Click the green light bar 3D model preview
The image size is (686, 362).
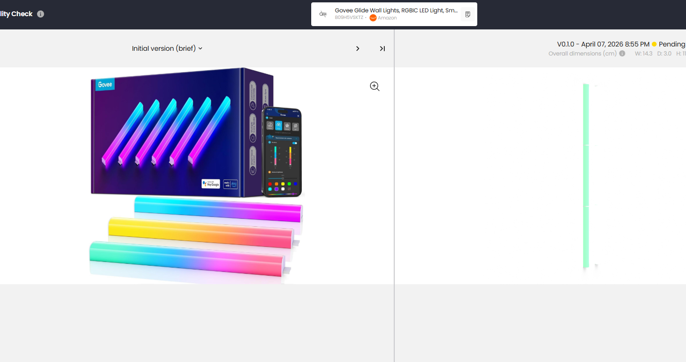pyautogui.click(x=586, y=176)
